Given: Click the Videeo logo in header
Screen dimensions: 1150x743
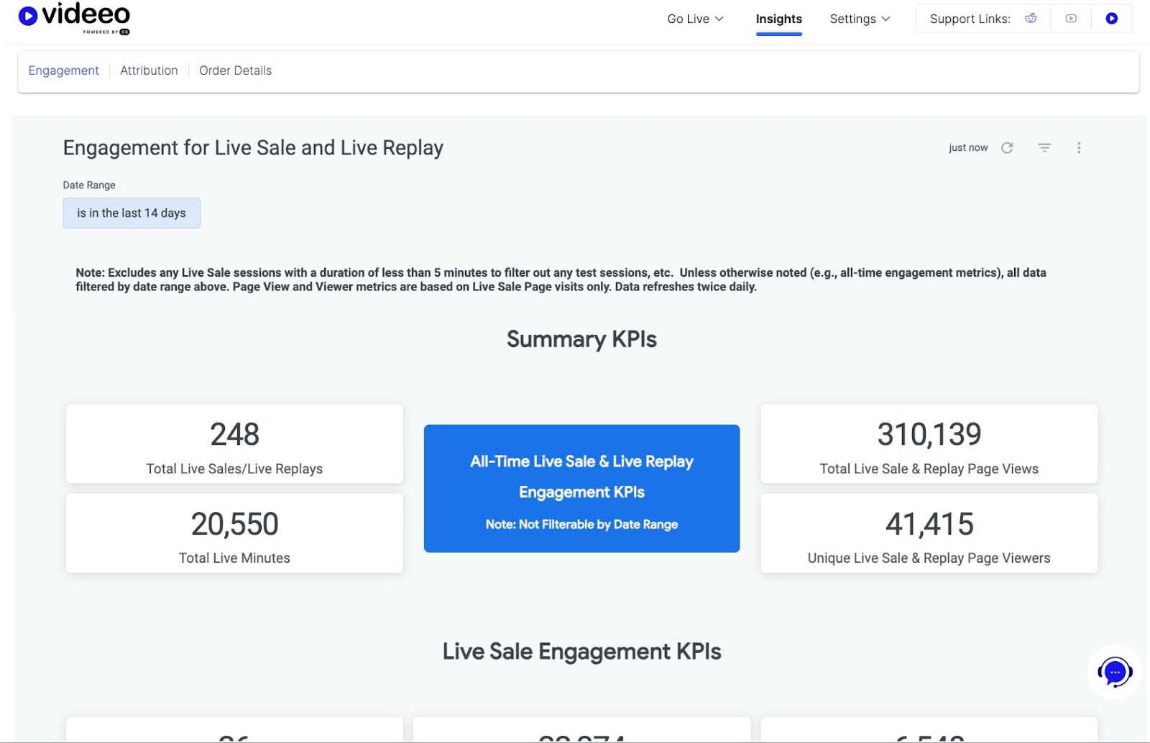Looking at the screenshot, I should (x=75, y=17).
